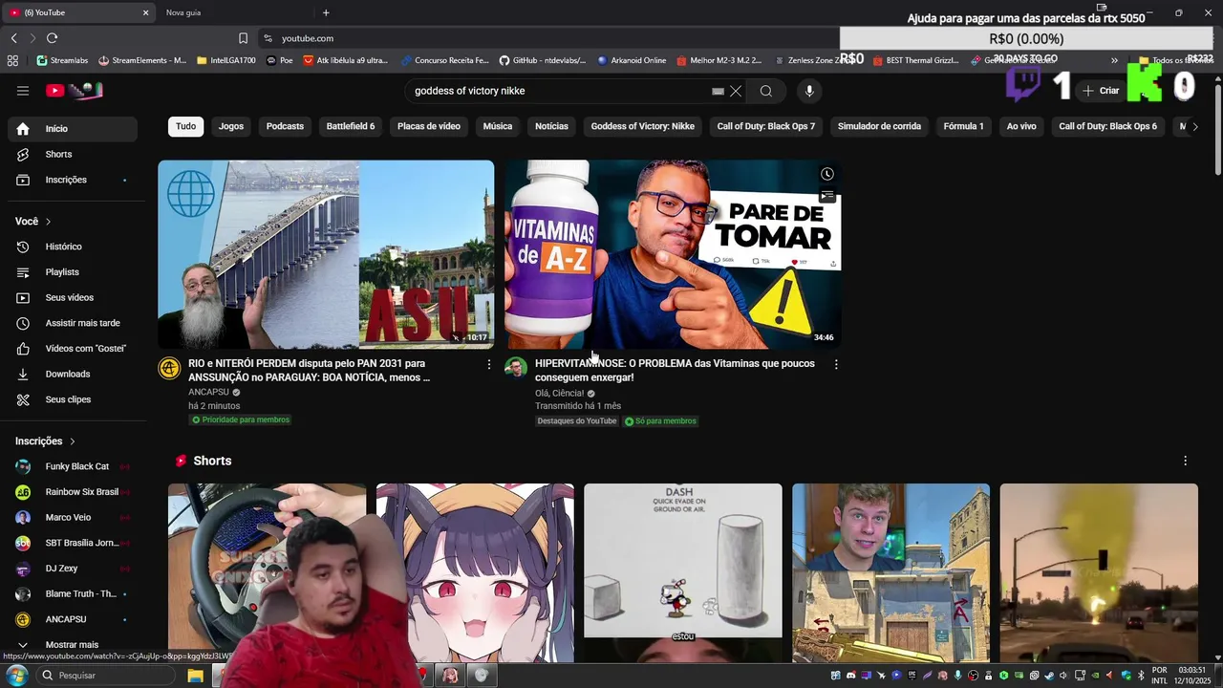Open the Blame Truth subscription

coord(73,593)
